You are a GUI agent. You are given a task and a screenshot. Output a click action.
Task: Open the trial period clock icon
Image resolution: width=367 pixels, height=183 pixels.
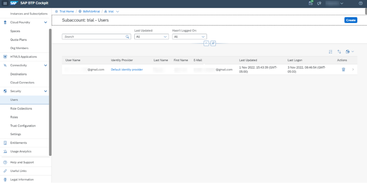point(310,3)
